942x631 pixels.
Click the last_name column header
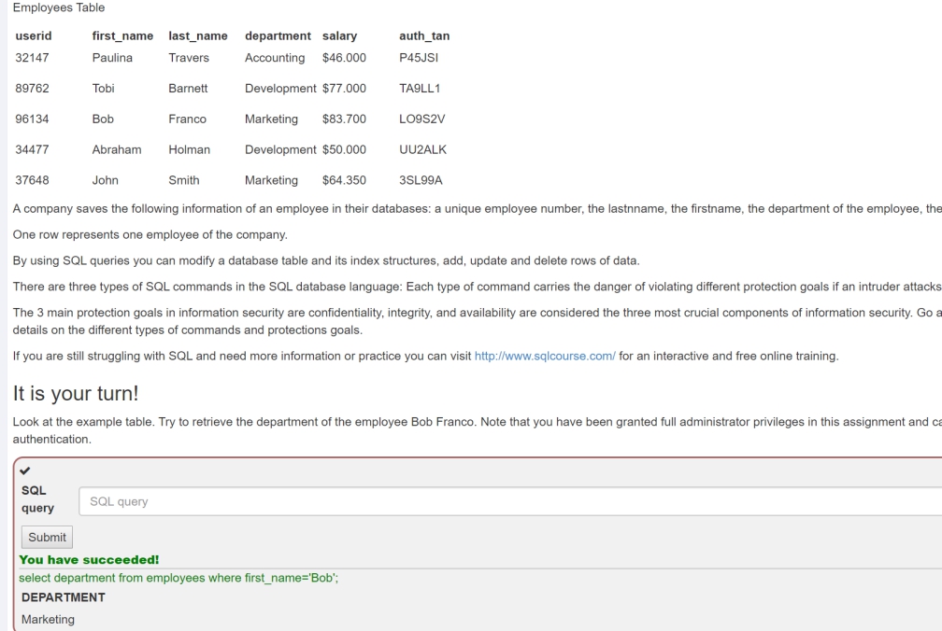pyautogui.click(x=198, y=36)
